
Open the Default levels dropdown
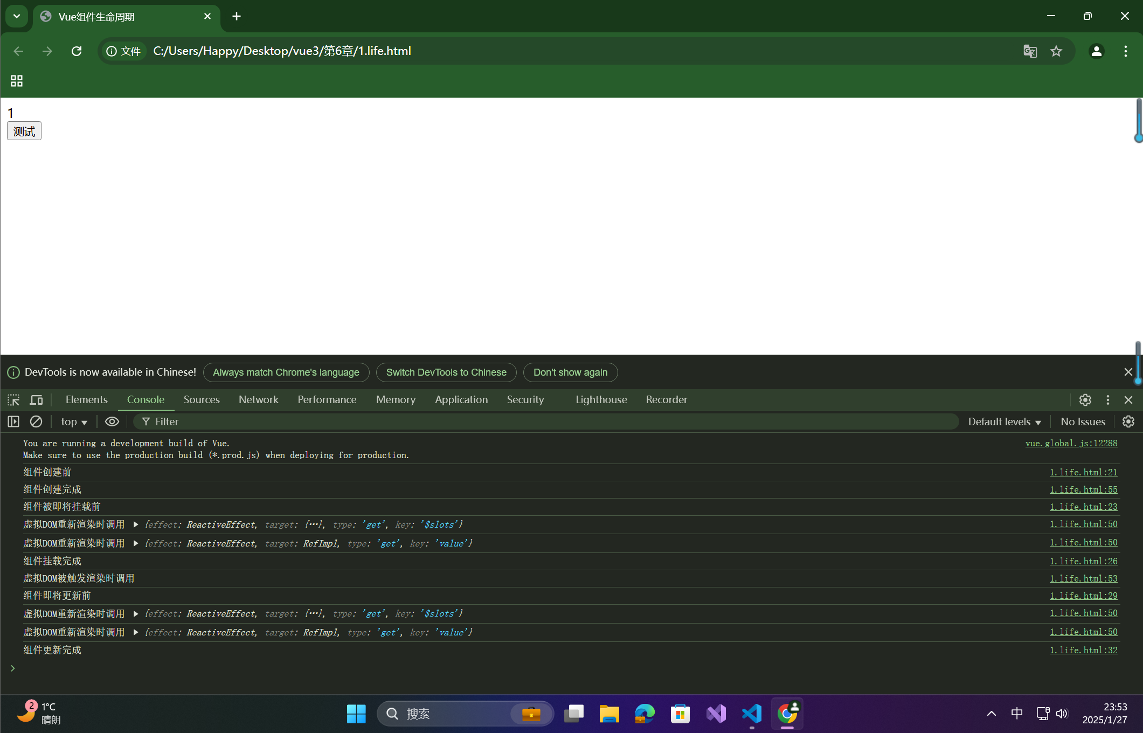[1004, 421]
